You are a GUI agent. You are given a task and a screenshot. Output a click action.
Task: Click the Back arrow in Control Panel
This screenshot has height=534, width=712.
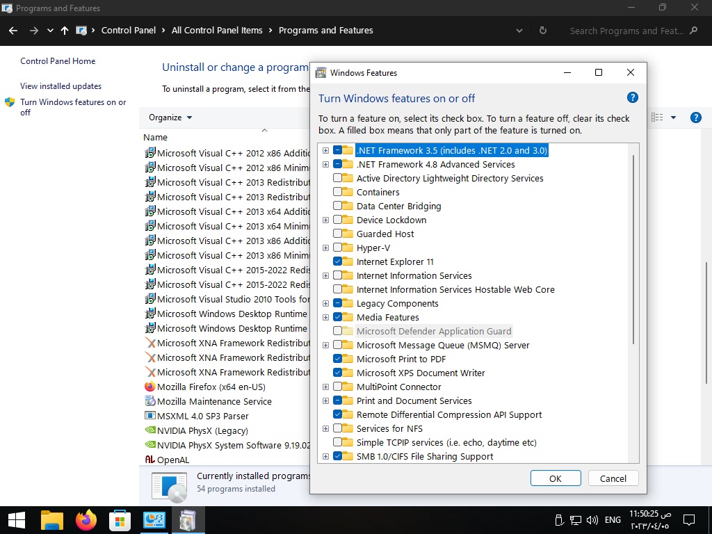[x=13, y=31]
